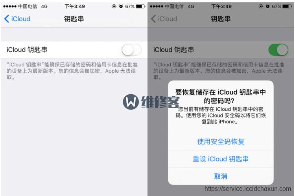295x196 pixels.
Task: Select 重设 iCloud 钥匙串 option
Action: point(221,159)
